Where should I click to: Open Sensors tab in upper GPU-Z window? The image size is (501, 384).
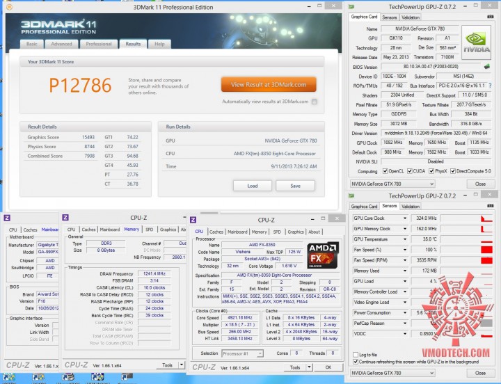(389, 17)
